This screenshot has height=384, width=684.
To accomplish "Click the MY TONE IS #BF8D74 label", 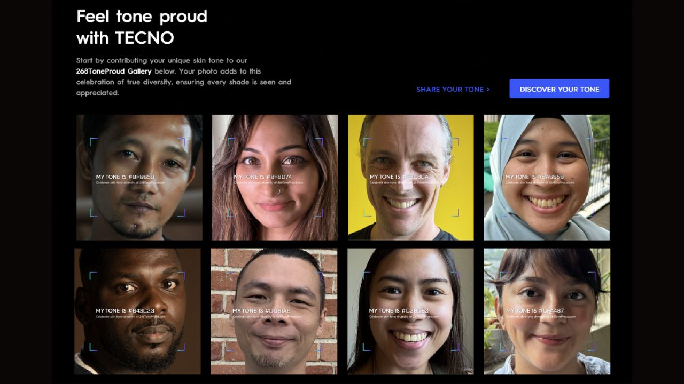I will [x=263, y=177].
